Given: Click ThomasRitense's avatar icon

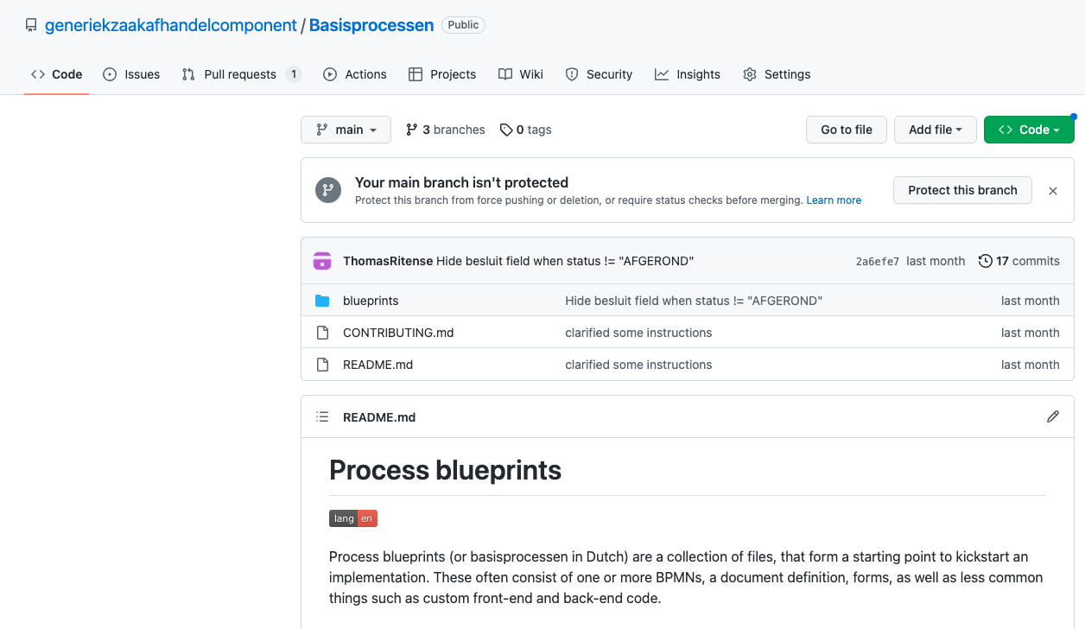Looking at the screenshot, I should (x=322, y=261).
